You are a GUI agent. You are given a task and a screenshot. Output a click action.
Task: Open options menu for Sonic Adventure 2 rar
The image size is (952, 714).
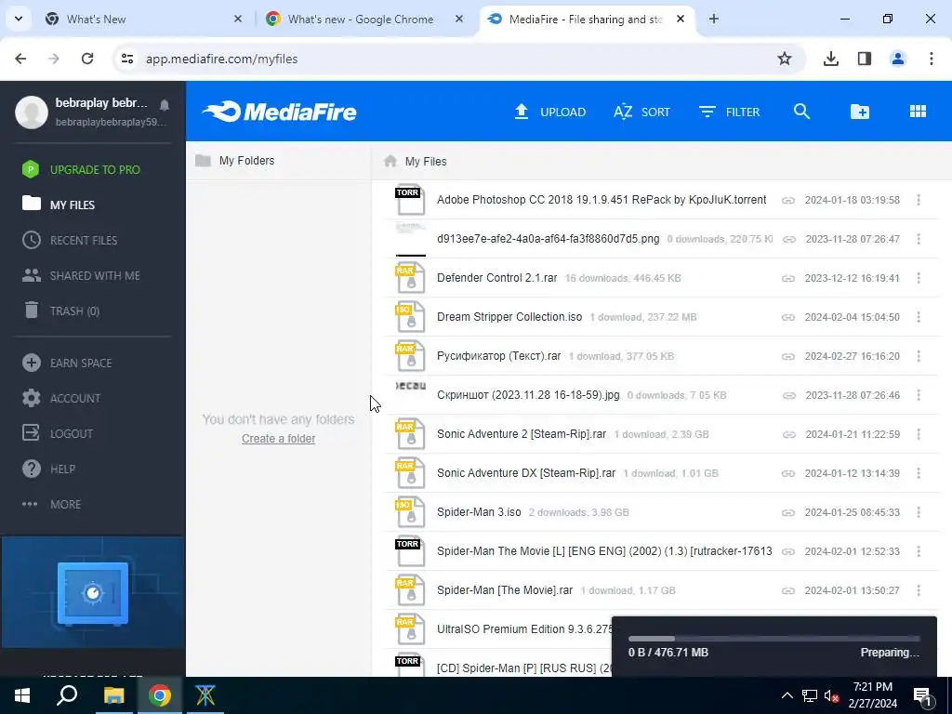tap(919, 434)
